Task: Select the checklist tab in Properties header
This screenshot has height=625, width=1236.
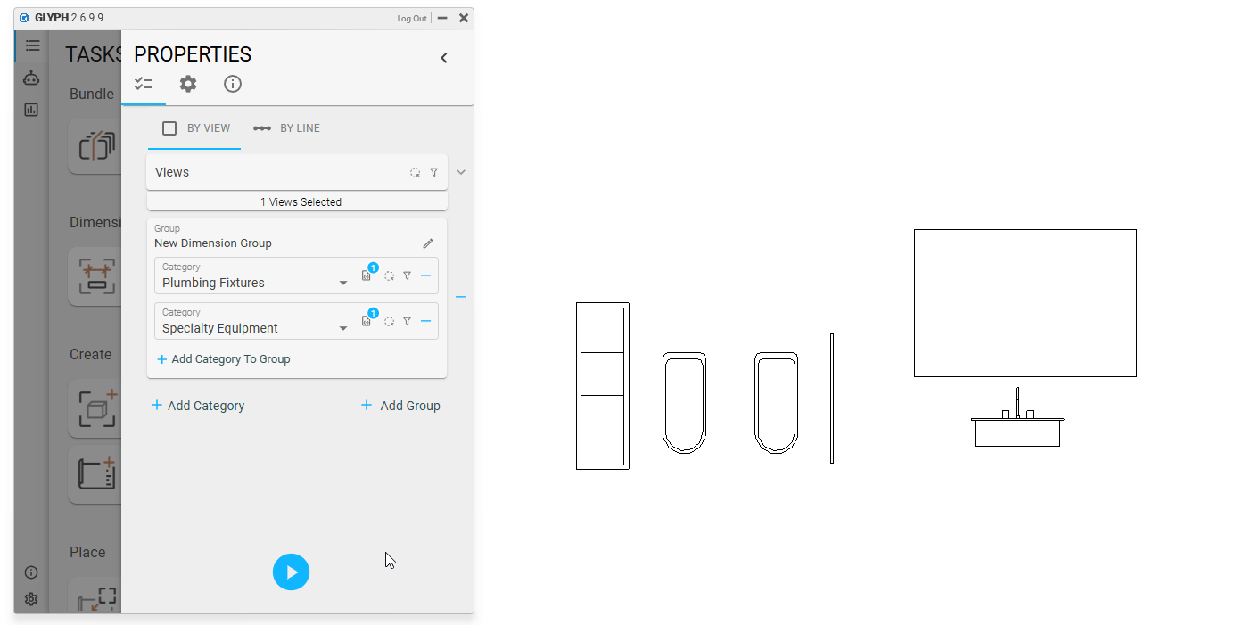Action: (144, 84)
